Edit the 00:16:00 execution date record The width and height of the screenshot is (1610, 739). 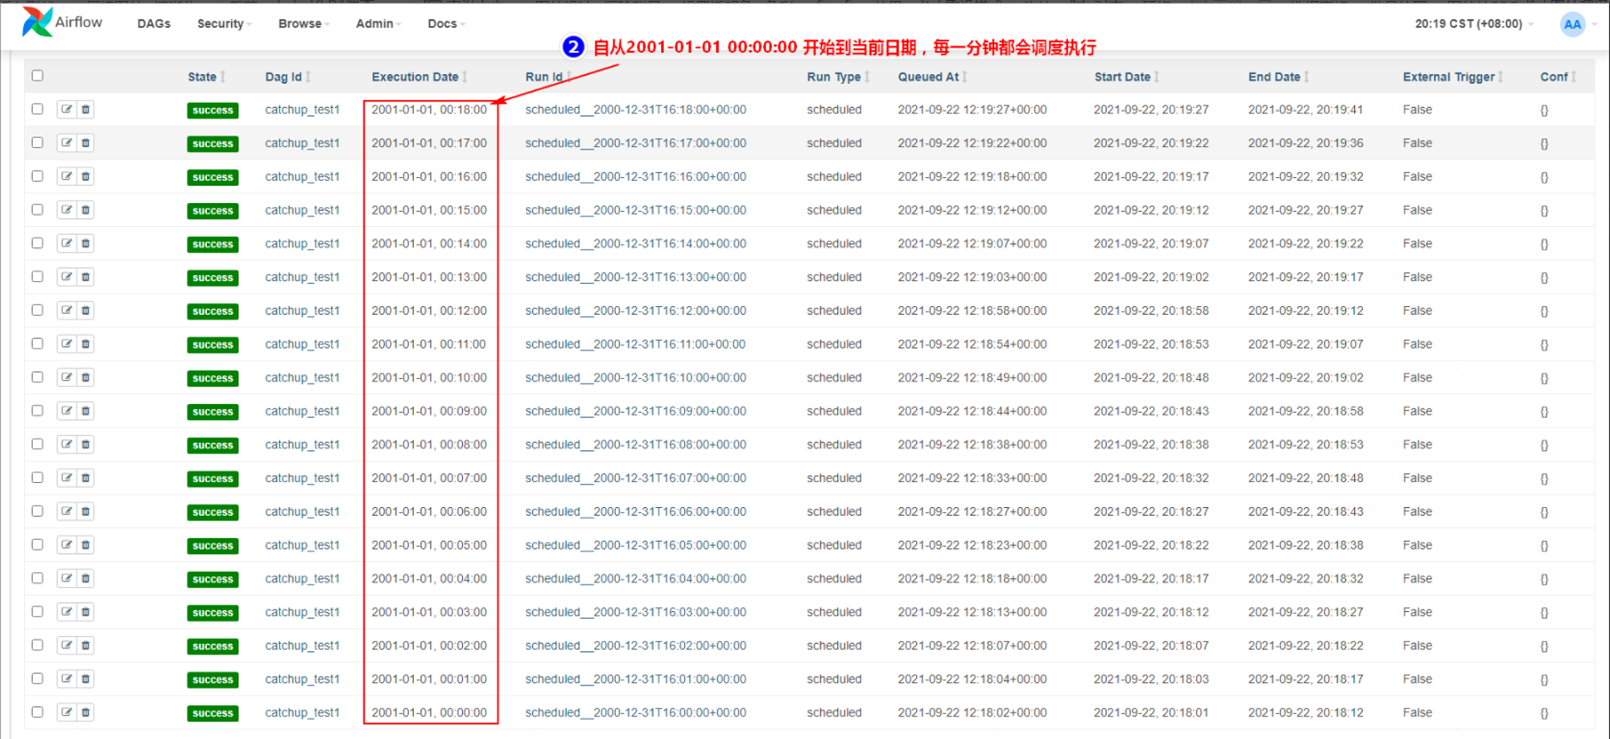click(x=67, y=176)
